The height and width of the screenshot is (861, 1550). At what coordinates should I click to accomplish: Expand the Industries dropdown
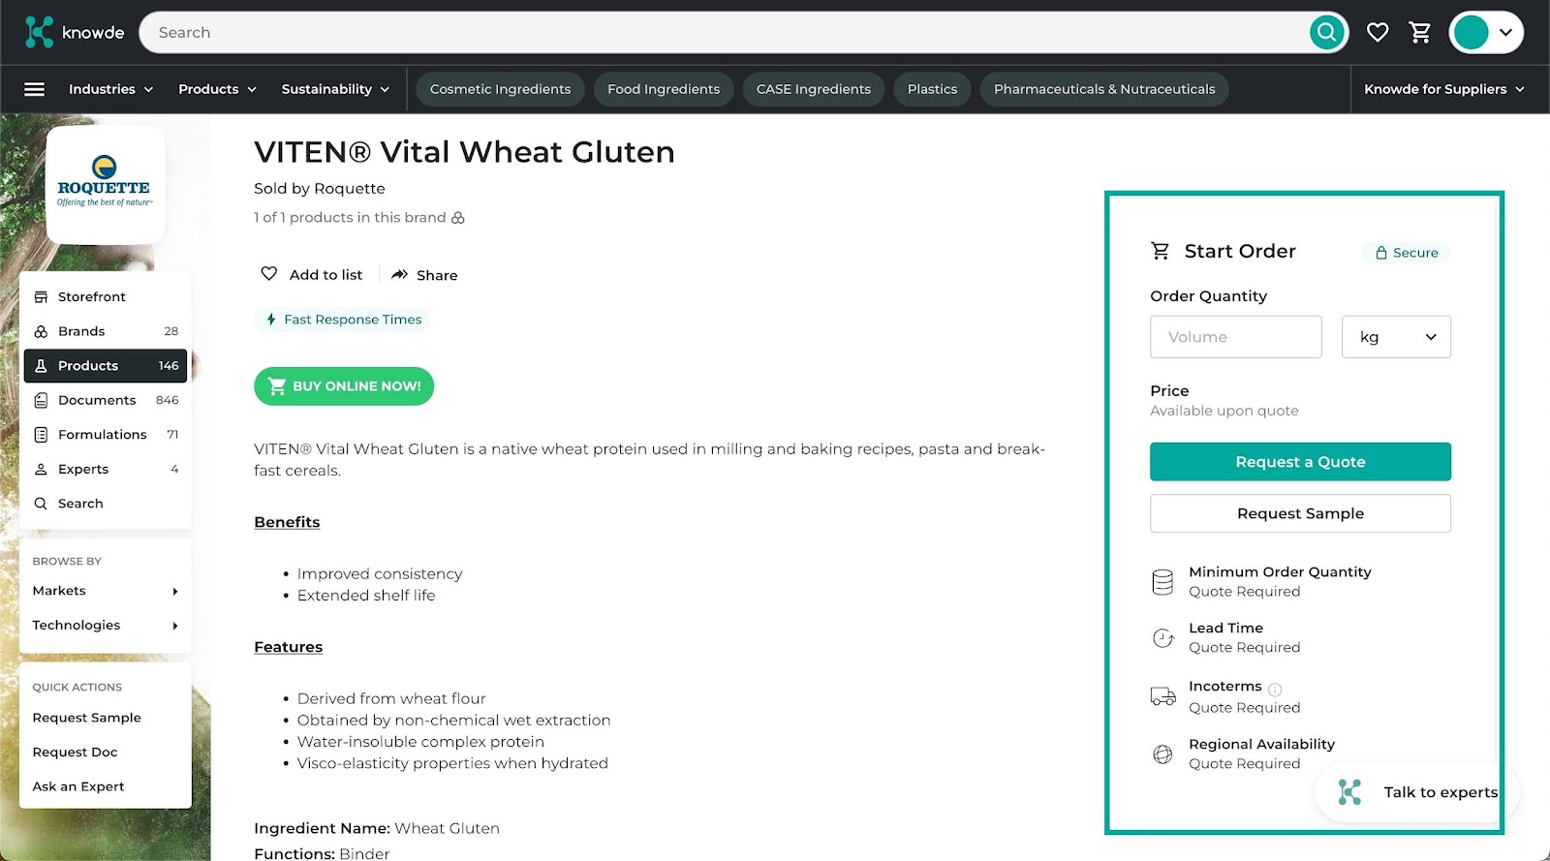point(110,89)
